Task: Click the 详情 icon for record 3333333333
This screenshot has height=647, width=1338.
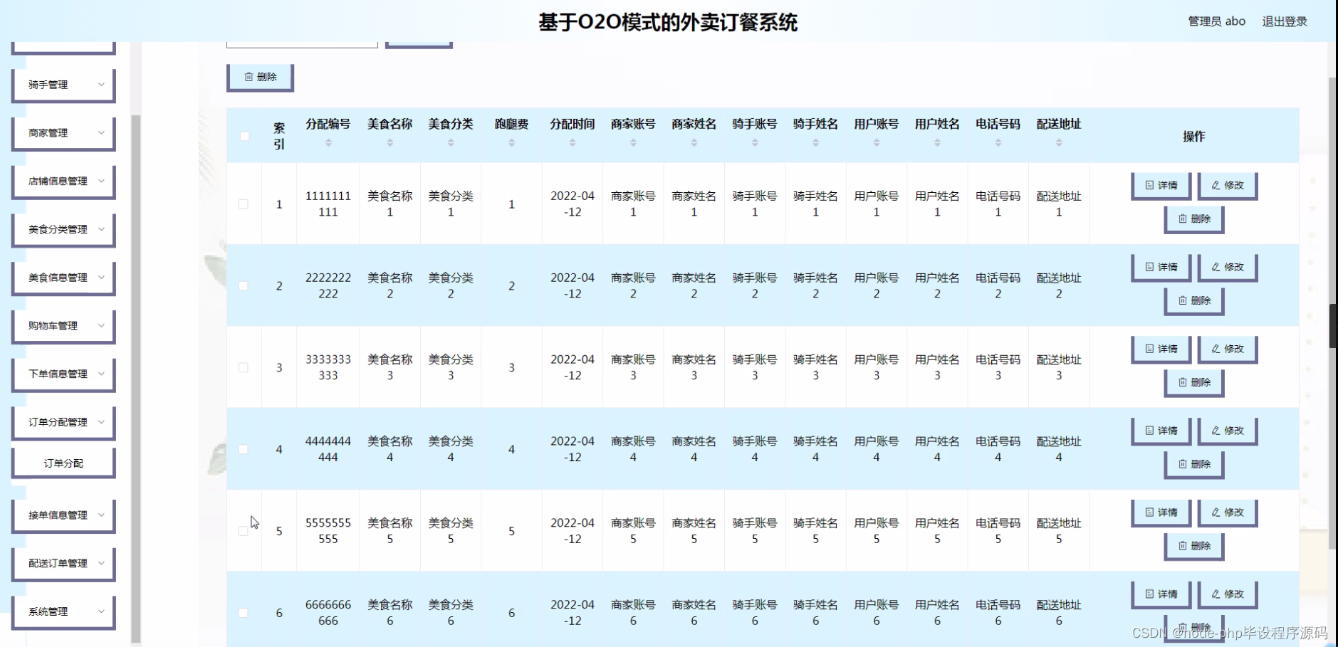Action: click(x=1149, y=349)
